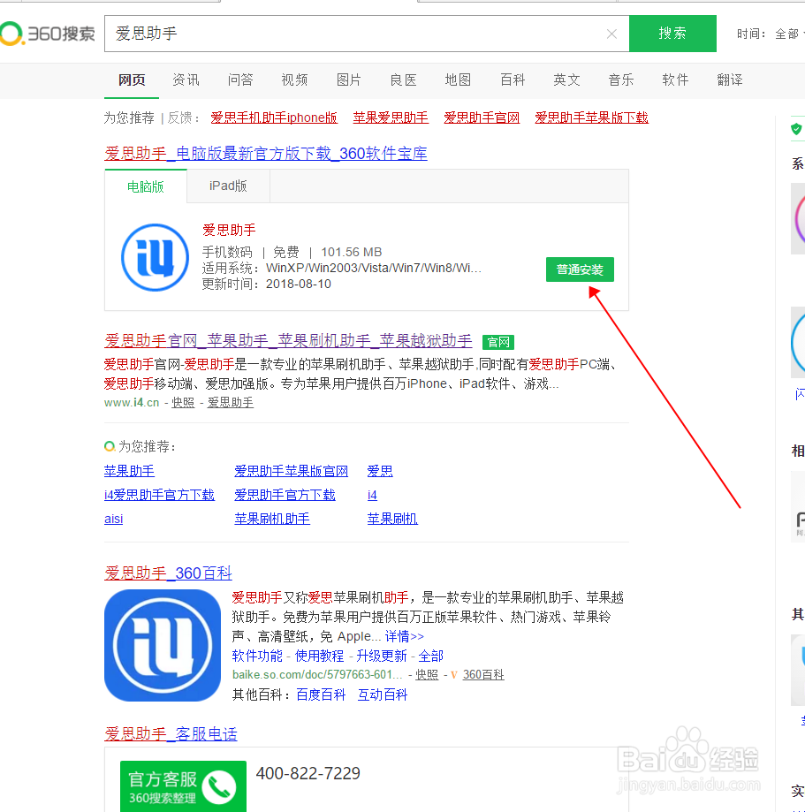Click the 反馈 link

(179, 118)
